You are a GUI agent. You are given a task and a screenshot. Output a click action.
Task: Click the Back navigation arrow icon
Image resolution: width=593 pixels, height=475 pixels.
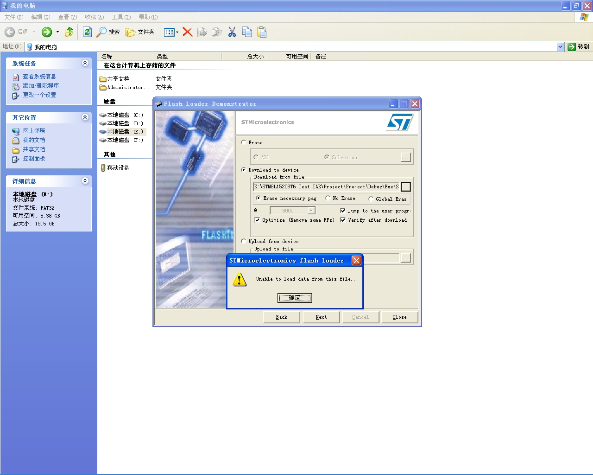10,32
